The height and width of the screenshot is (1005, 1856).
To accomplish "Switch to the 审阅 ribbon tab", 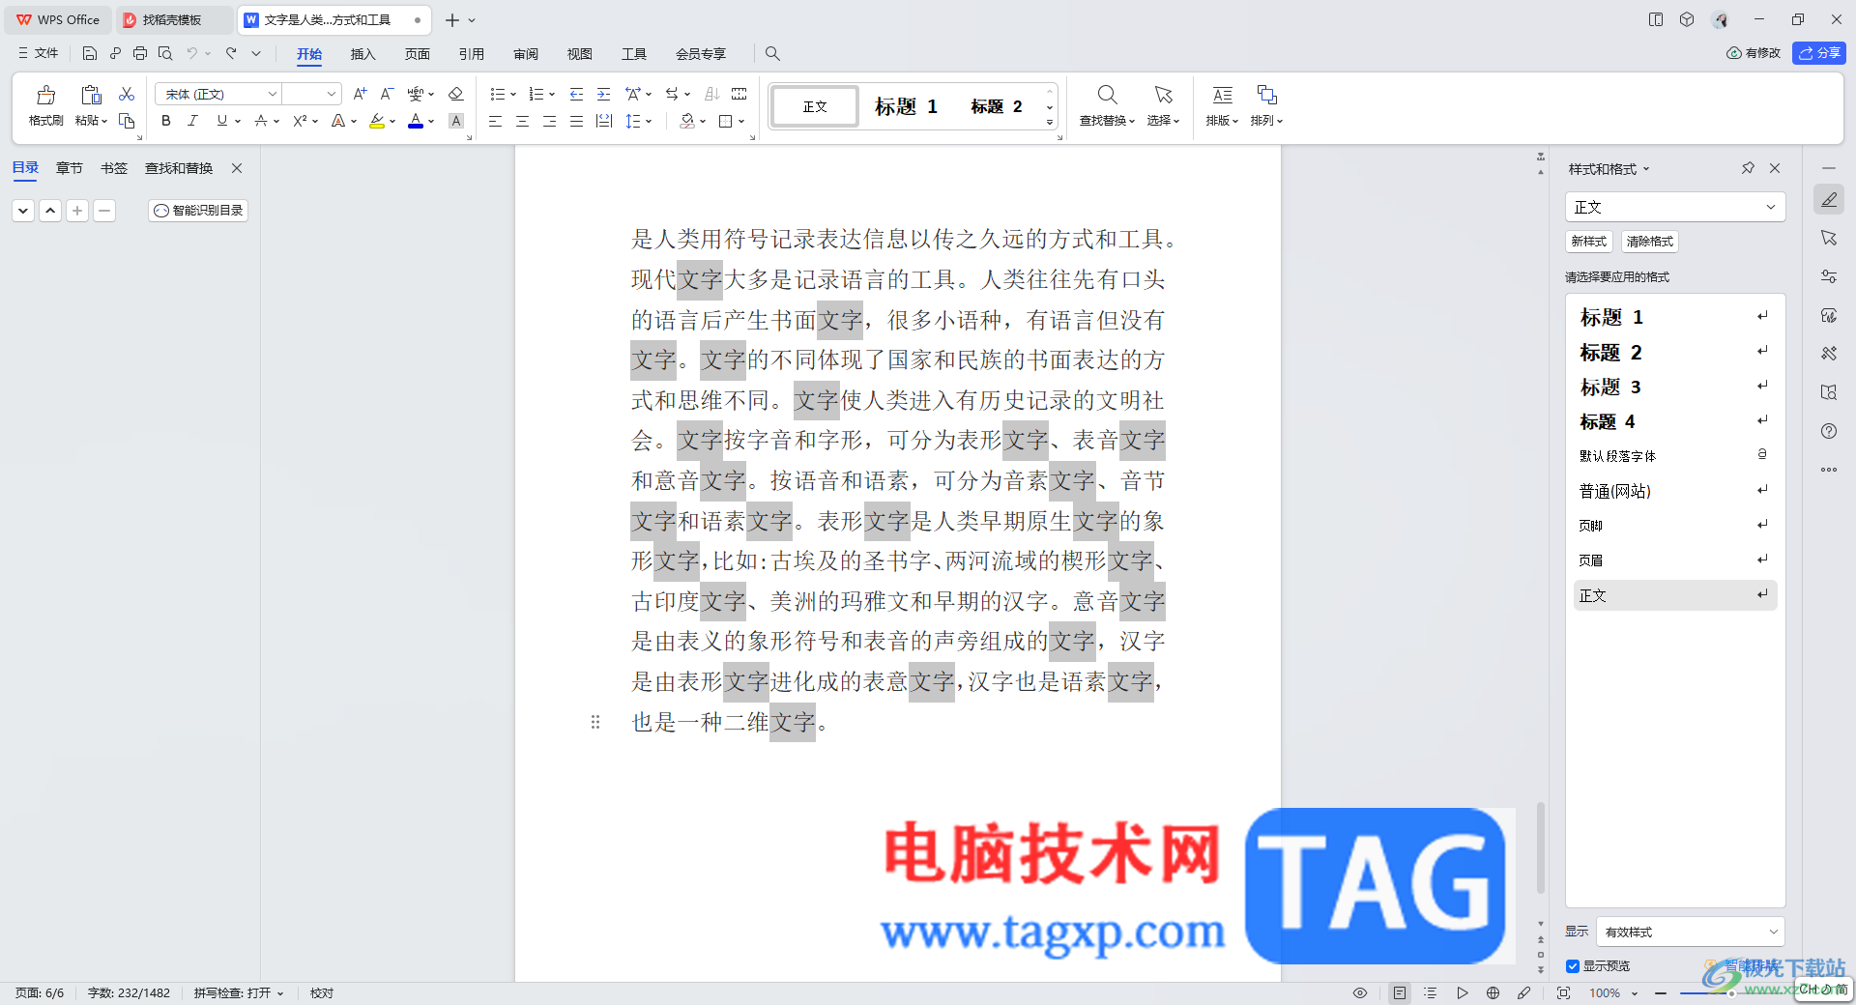I will 526,54.
